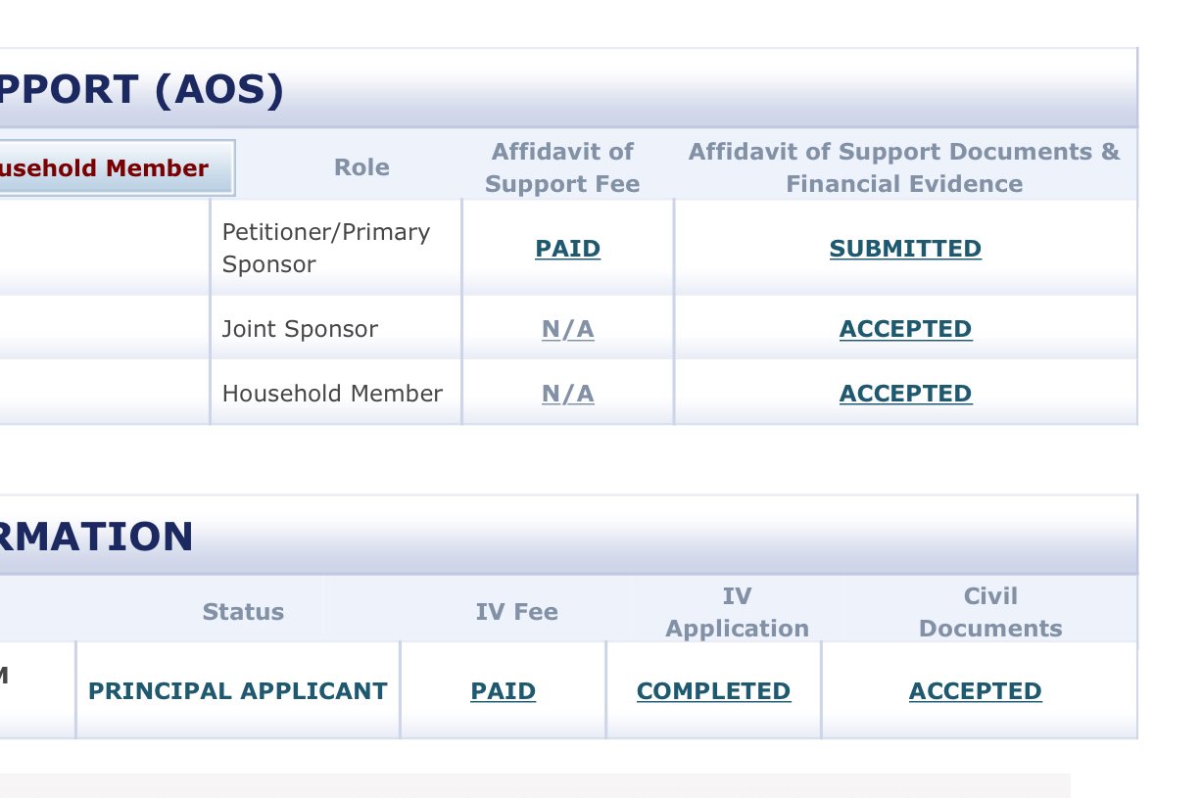Screen dimensions: 1202x798
Task: Select the Joint Sponsor role cell
Action: 300,329
